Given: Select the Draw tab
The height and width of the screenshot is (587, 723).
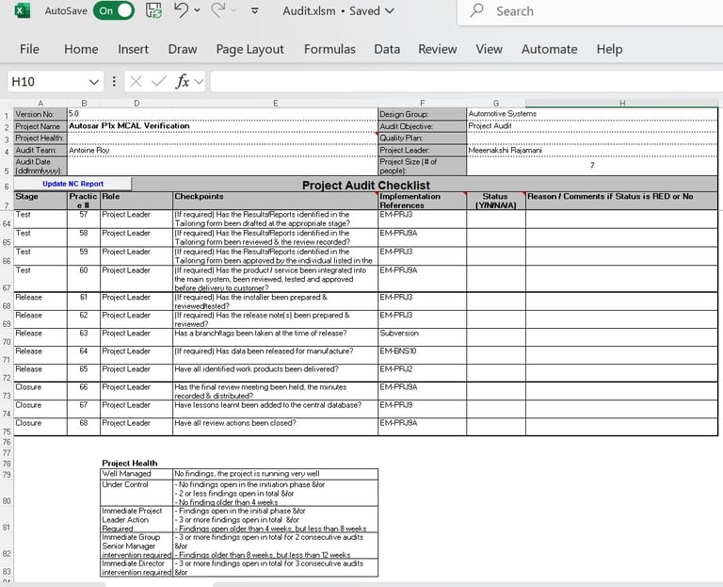Looking at the screenshot, I should tap(183, 49).
